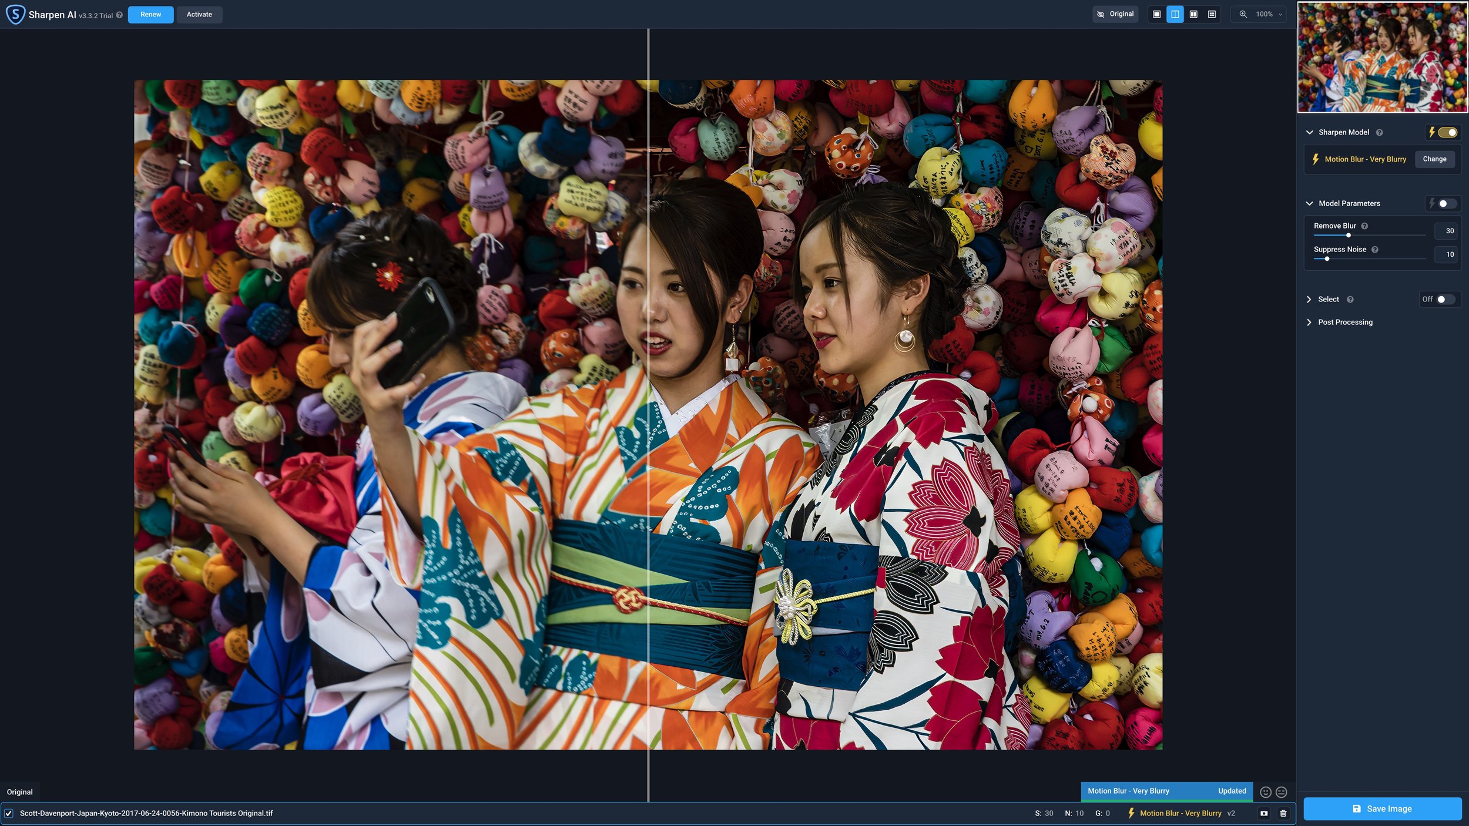Click the grid view icon
1469x826 pixels.
[1212, 14]
